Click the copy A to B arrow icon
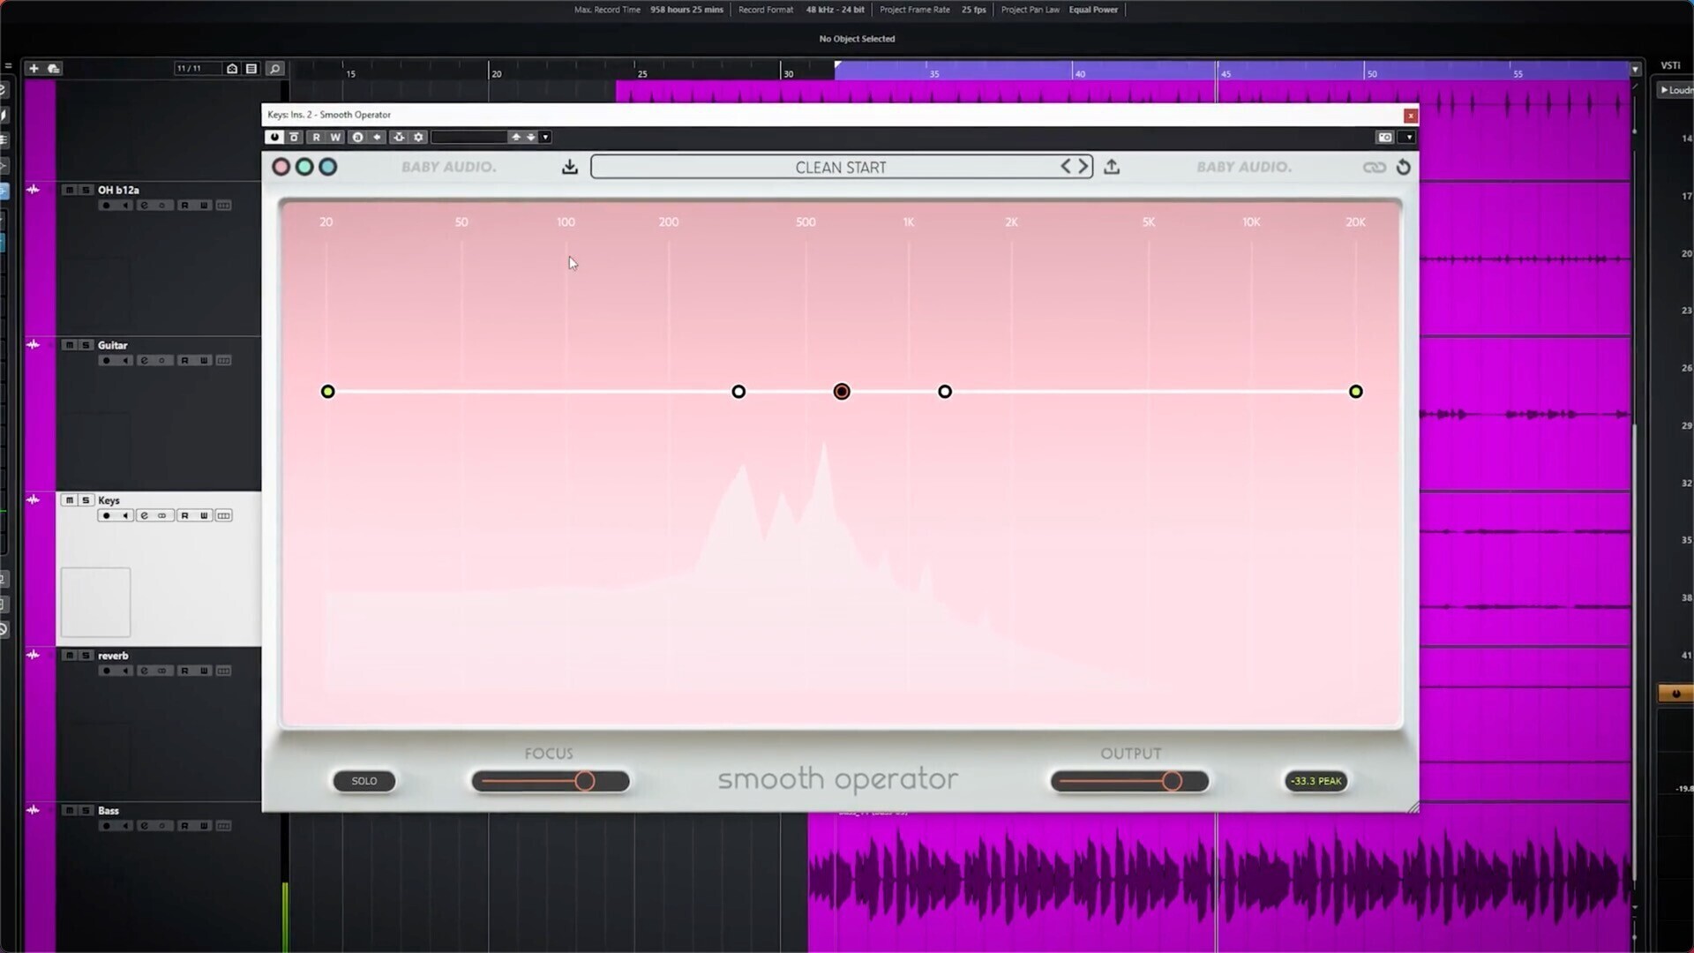The height and width of the screenshot is (953, 1694). 377,137
